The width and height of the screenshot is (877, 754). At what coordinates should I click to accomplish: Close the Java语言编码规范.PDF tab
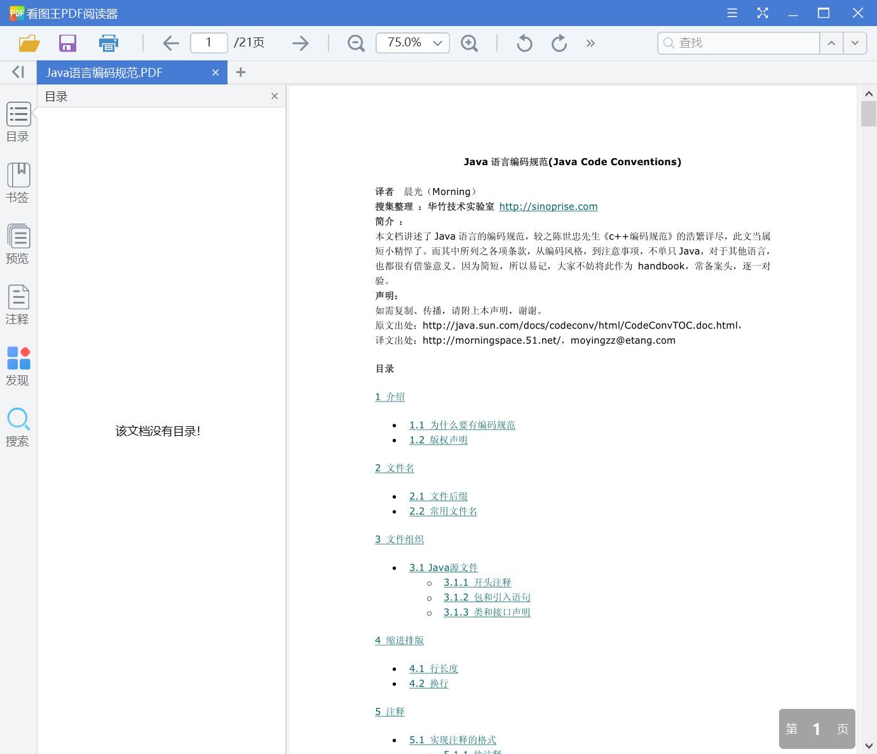[215, 72]
